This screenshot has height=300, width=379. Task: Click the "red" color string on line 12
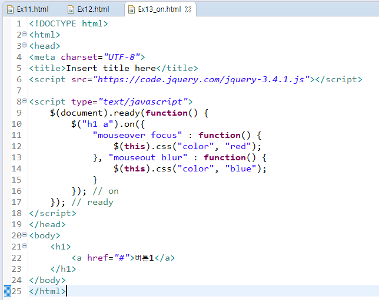coord(238,146)
